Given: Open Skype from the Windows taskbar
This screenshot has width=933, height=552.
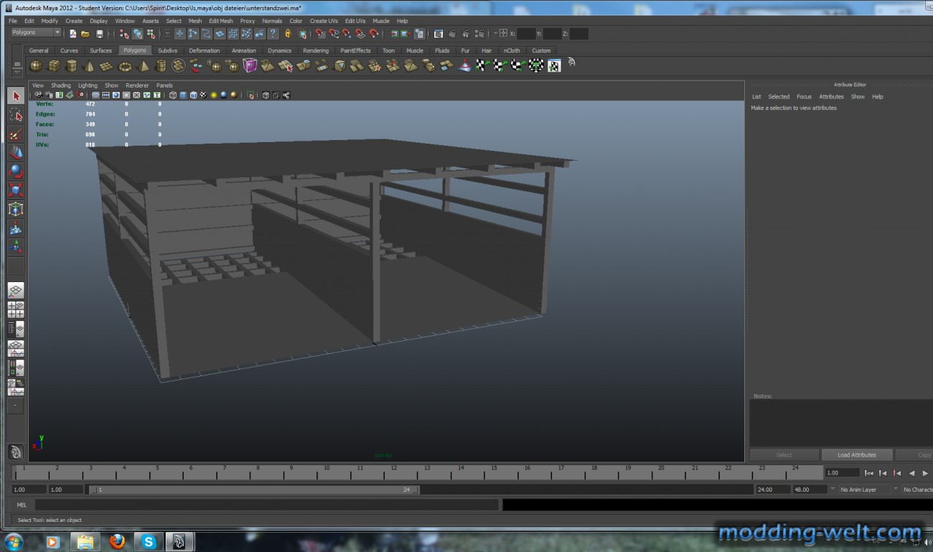Looking at the screenshot, I should coord(149,541).
